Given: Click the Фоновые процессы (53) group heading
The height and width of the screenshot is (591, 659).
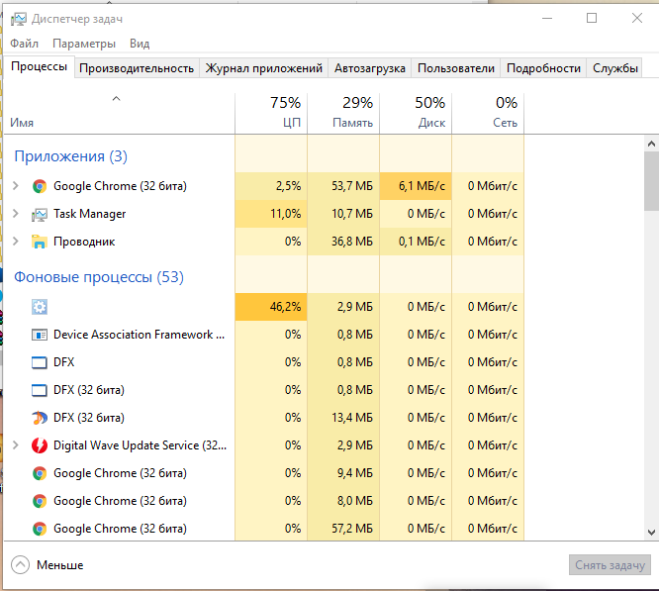Looking at the screenshot, I should (x=99, y=277).
